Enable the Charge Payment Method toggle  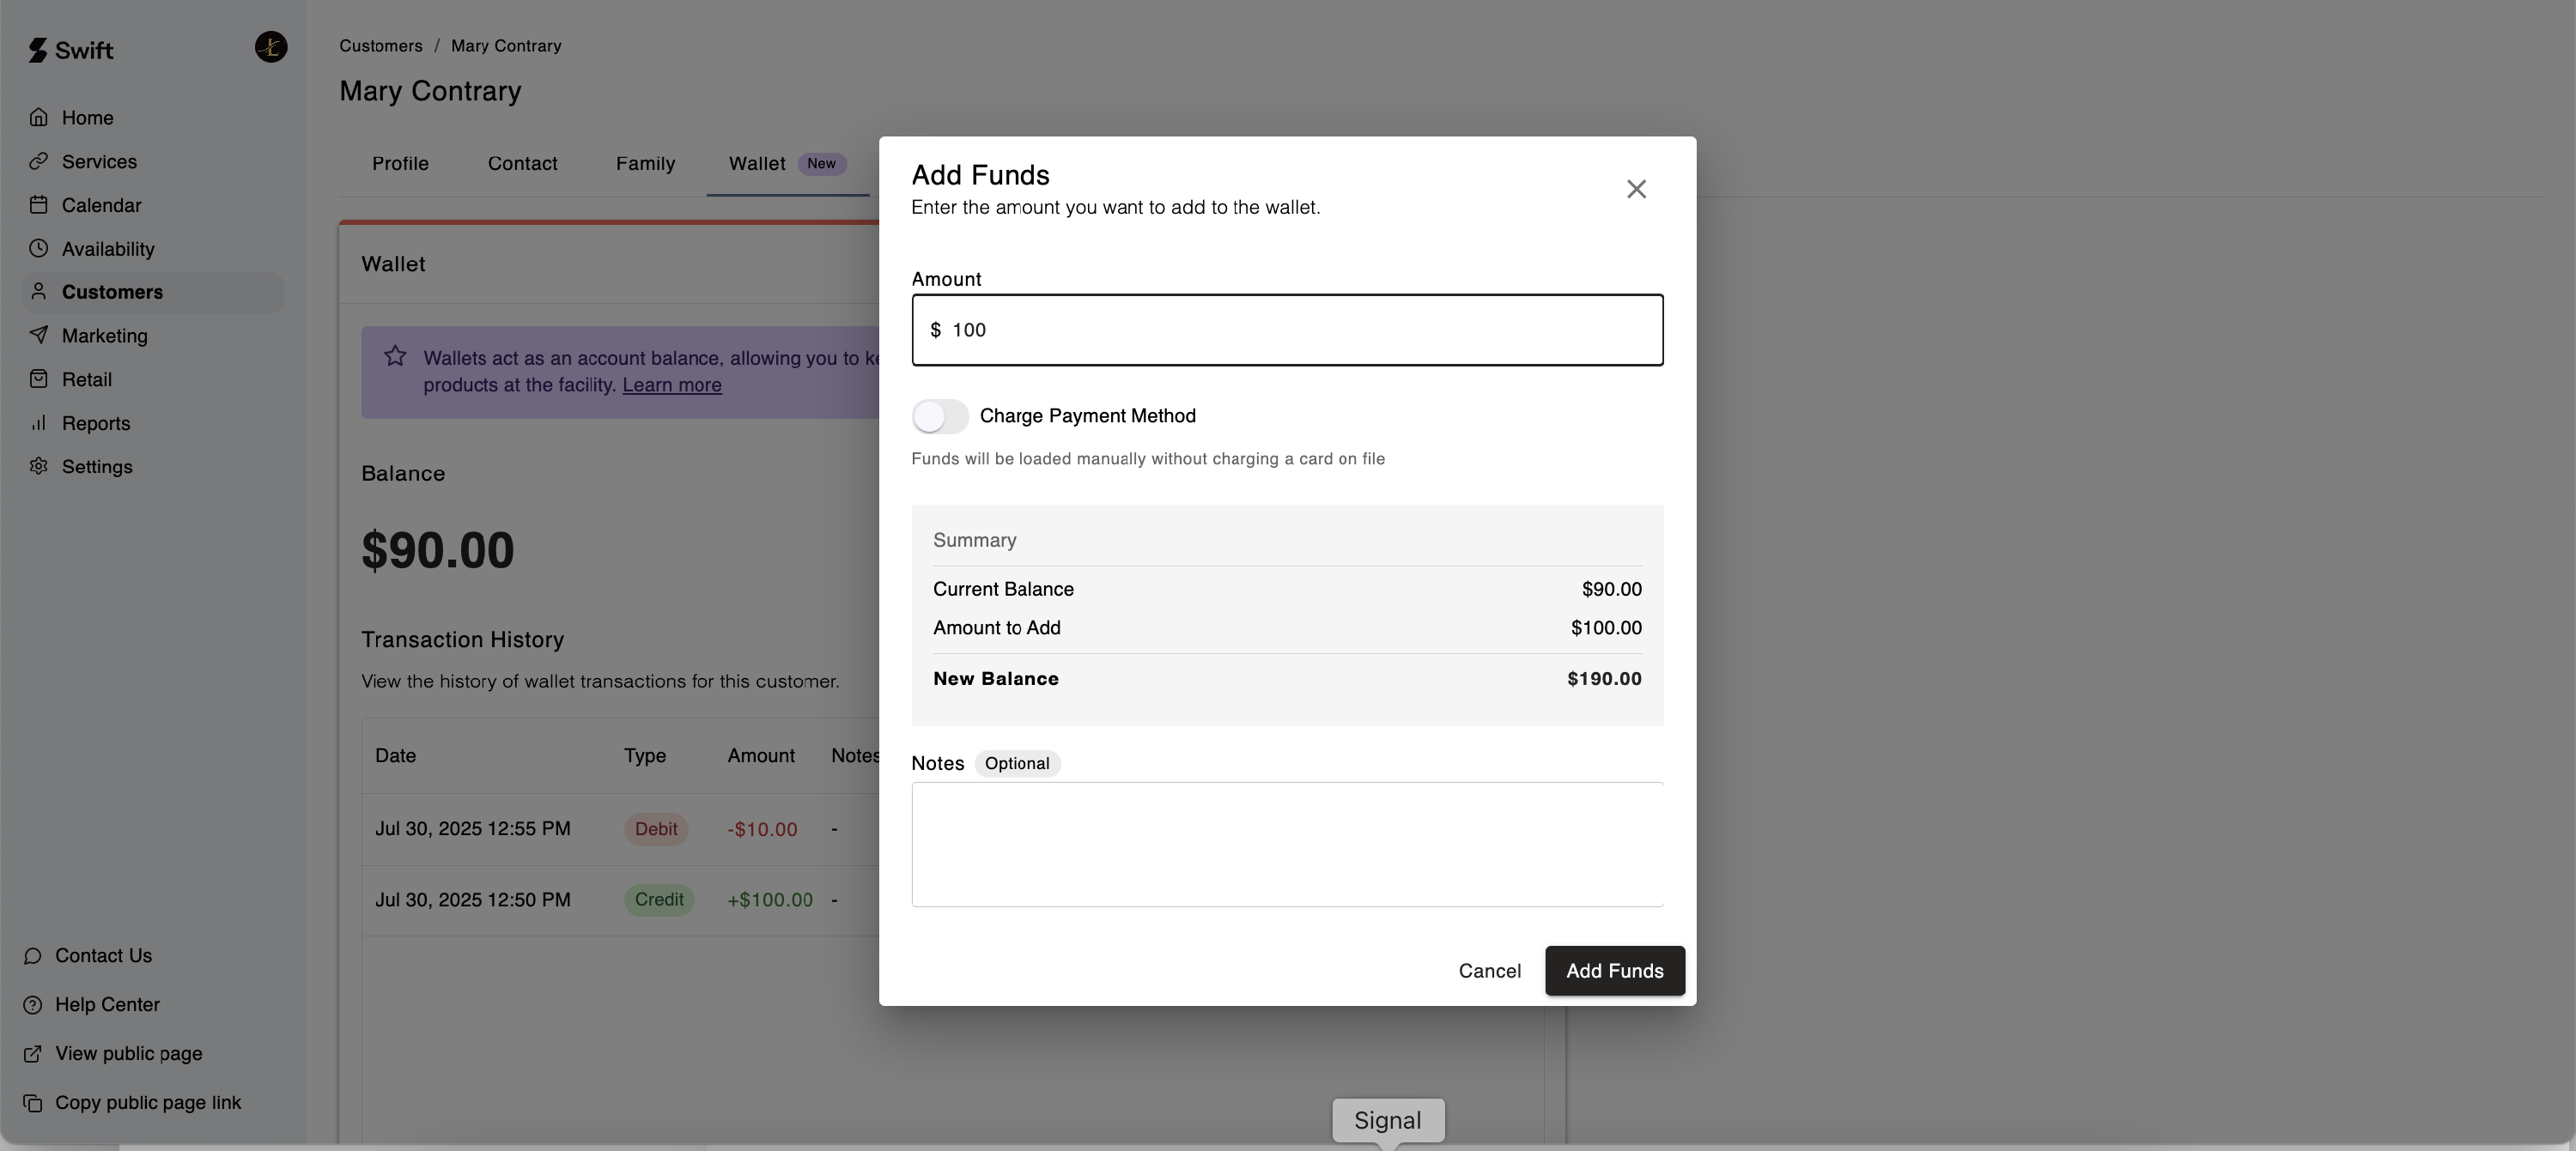(940, 416)
